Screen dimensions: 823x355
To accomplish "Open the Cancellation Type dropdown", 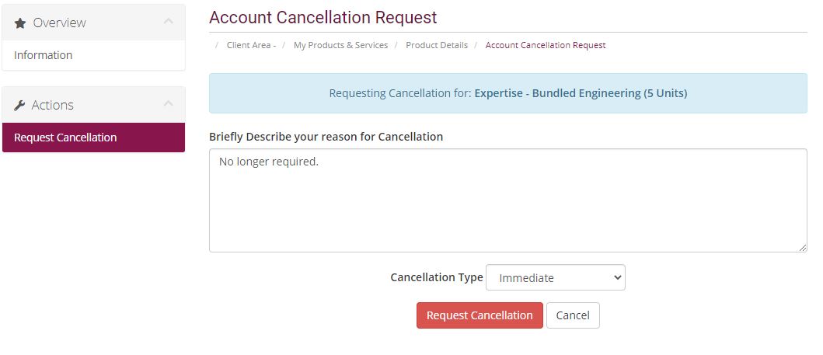I will point(556,277).
